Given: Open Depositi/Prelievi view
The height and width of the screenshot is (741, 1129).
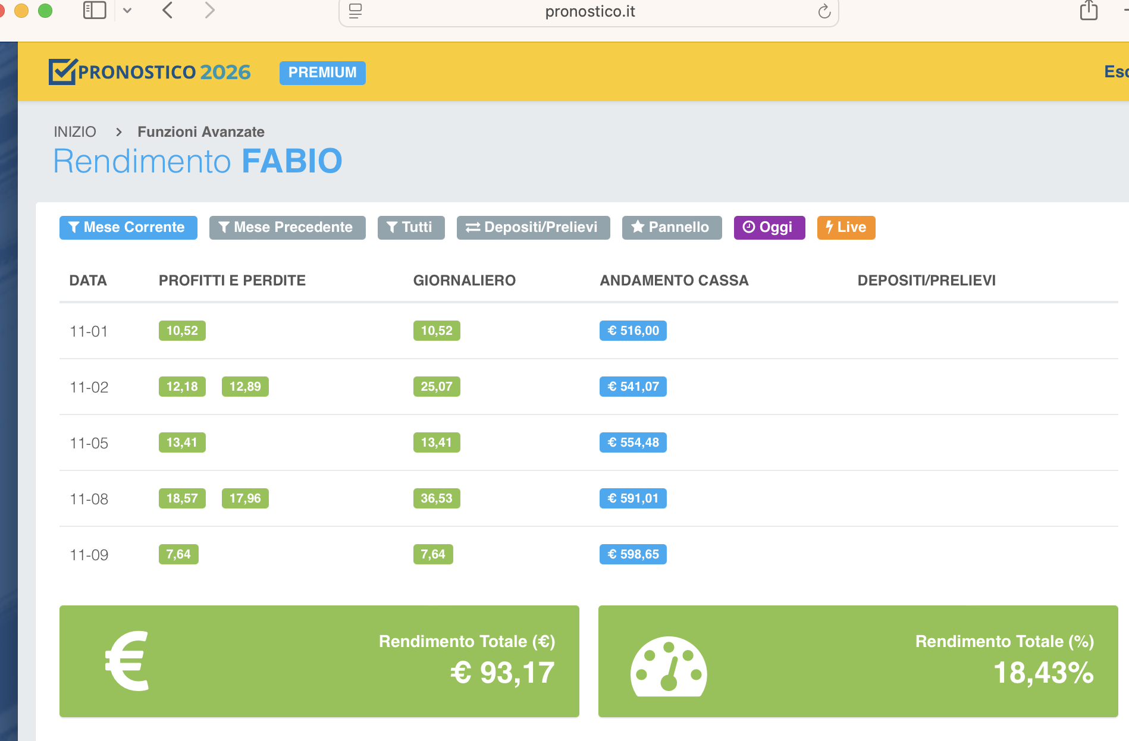Looking at the screenshot, I should pyautogui.click(x=533, y=227).
